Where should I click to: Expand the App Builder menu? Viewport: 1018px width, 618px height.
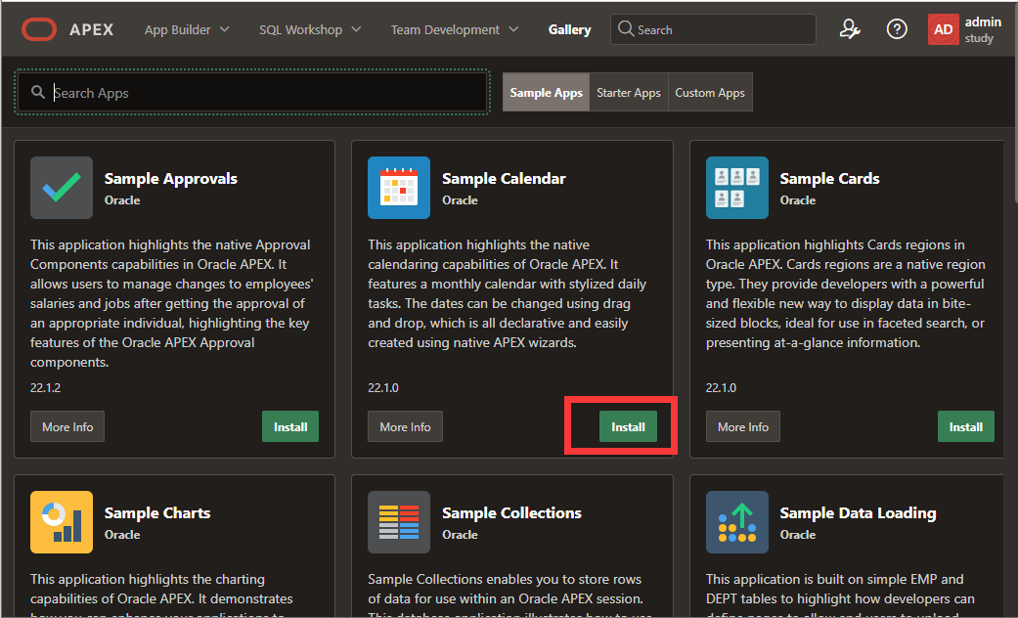pos(187,29)
